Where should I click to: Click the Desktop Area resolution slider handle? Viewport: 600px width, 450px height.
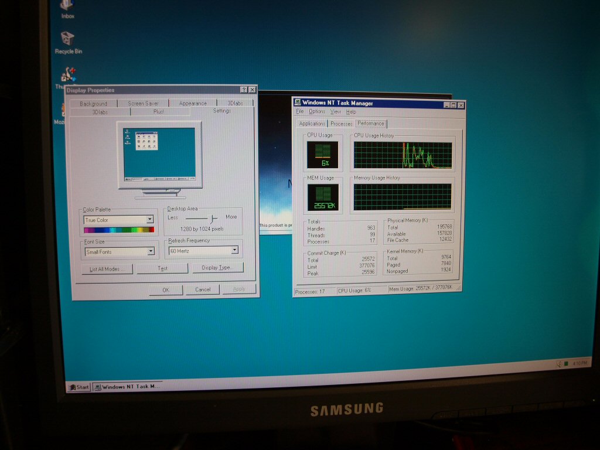213,219
